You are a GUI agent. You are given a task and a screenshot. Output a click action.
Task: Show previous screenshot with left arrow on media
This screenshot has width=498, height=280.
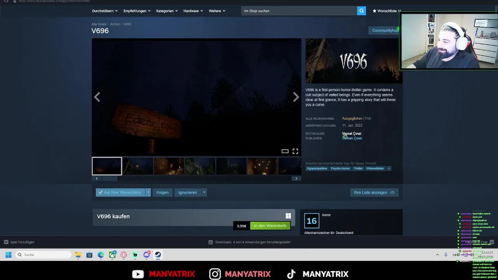97,97
